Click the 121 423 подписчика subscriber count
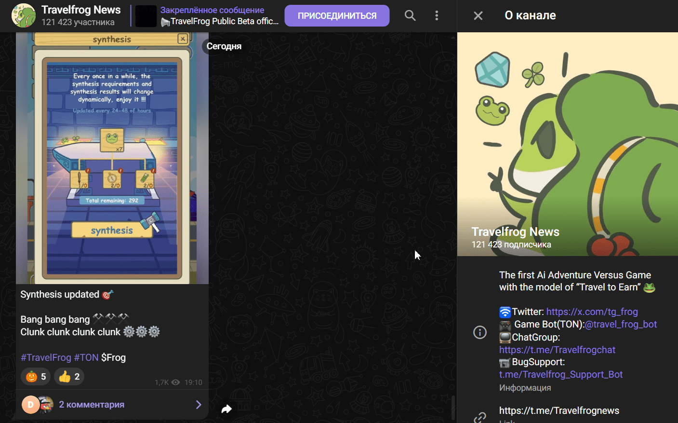The width and height of the screenshot is (678, 423). point(511,245)
